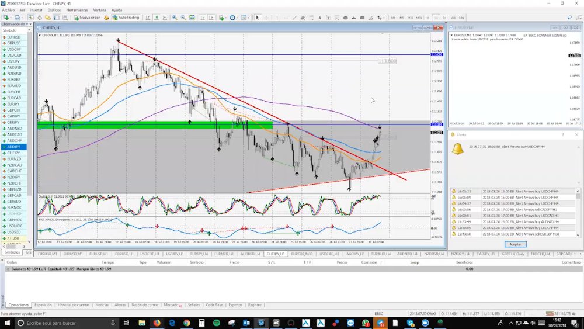
Task: Switch chart to H4 timeframe
Action: 436,18
